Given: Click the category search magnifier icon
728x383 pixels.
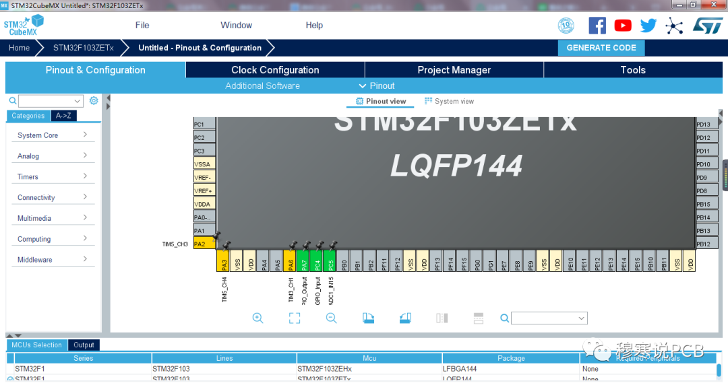Looking at the screenshot, I should pyautogui.click(x=13, y=100).
